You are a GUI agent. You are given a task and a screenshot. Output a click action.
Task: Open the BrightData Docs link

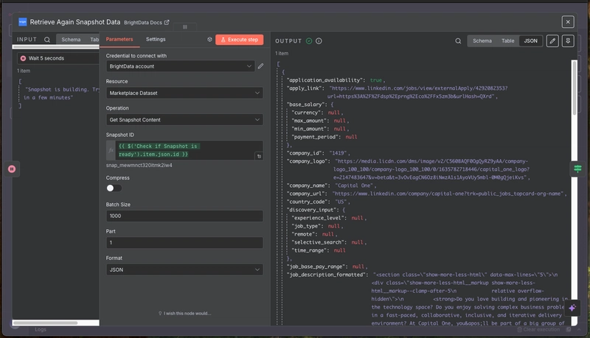point(147,23)
